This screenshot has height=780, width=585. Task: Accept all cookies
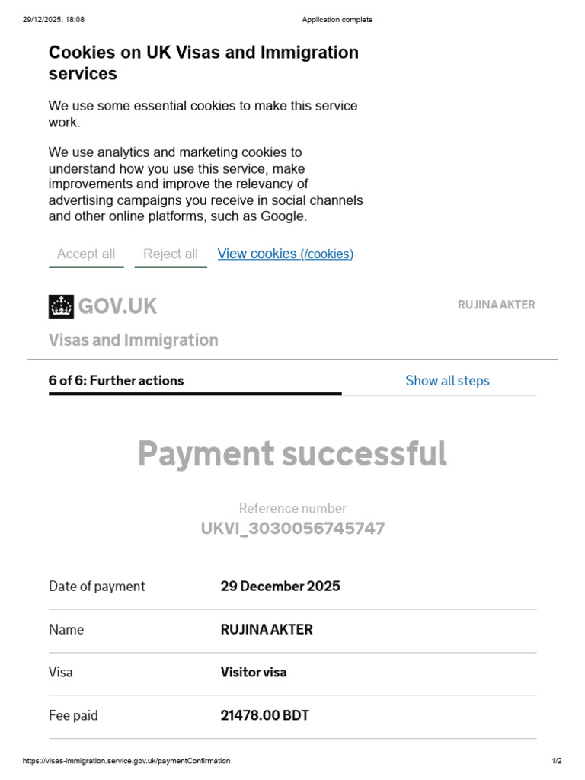pyautogui.click(x=86, y=254)
